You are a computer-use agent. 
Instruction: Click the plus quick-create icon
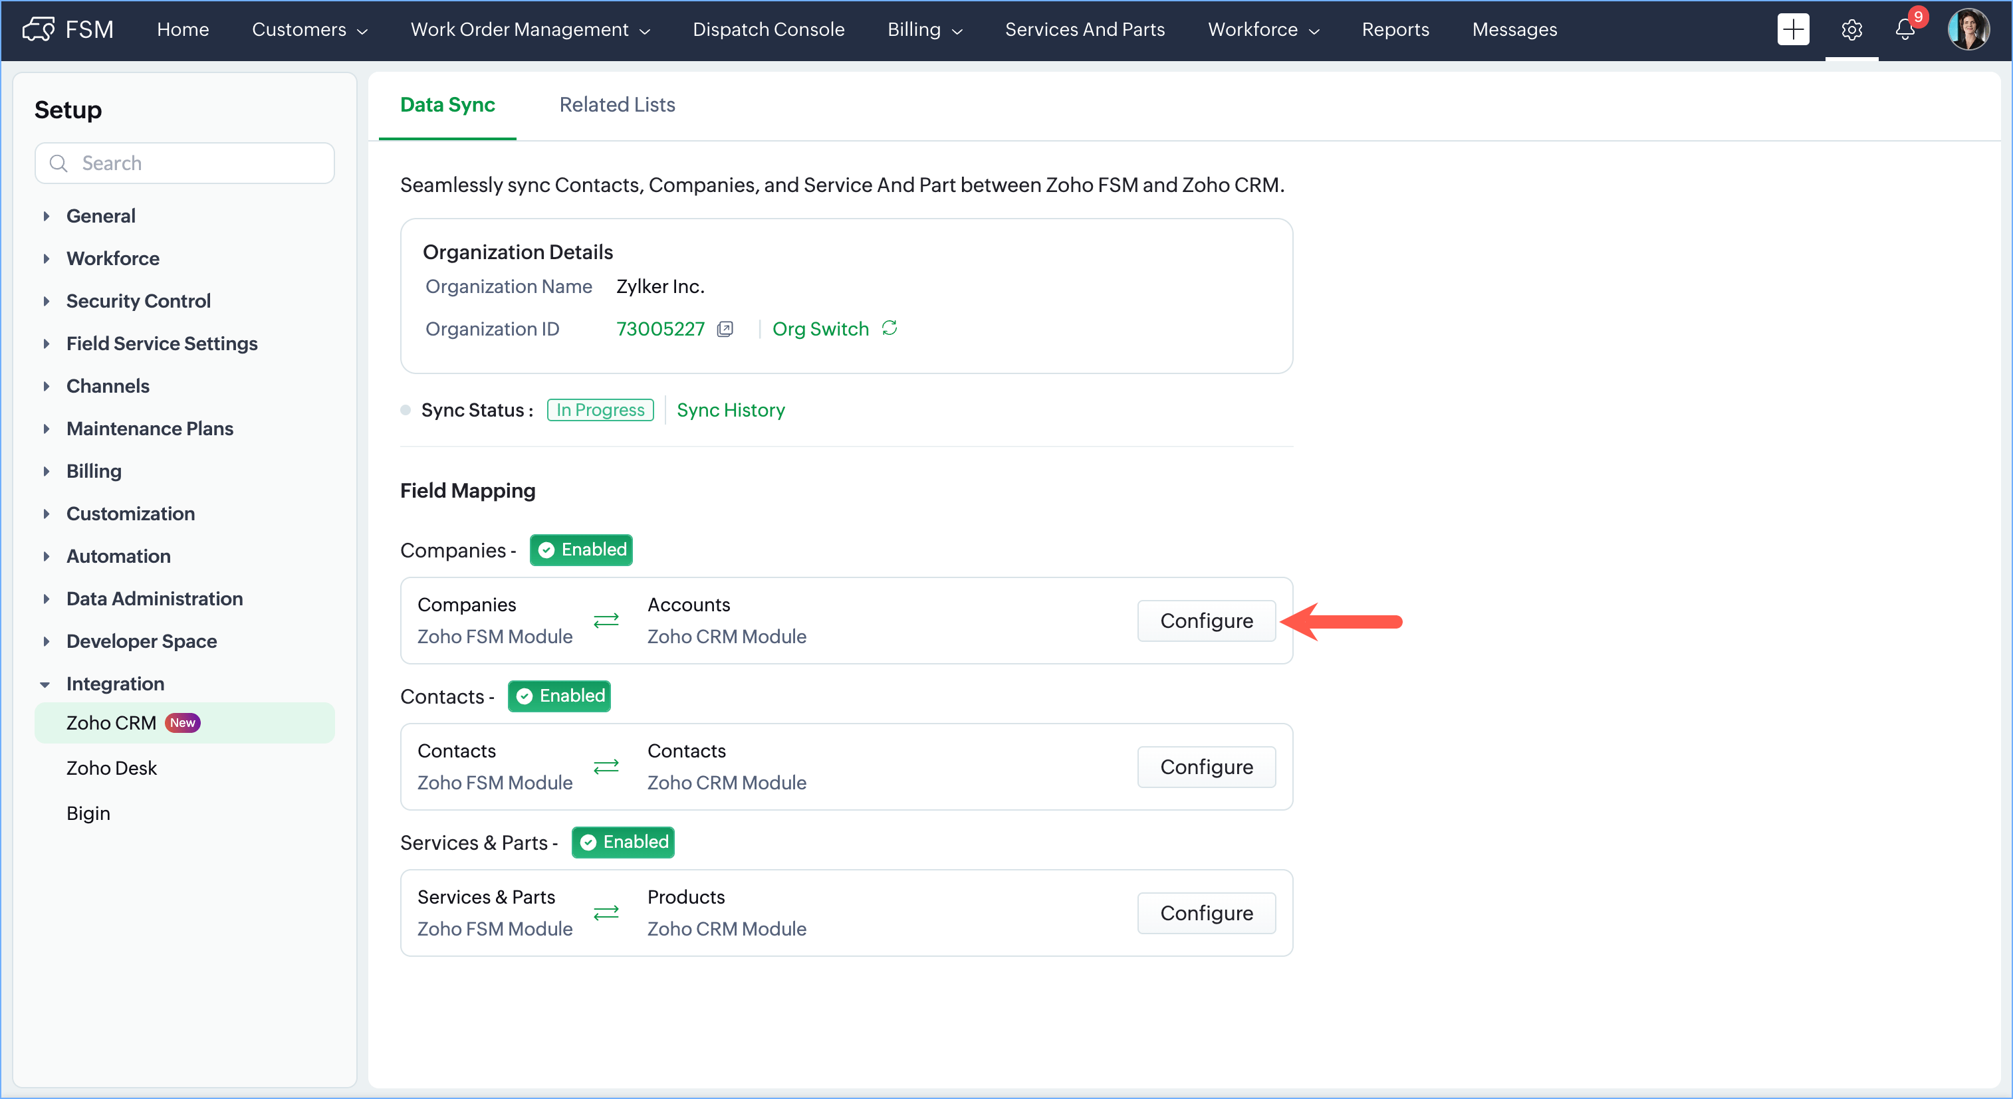click(1793, 30)
